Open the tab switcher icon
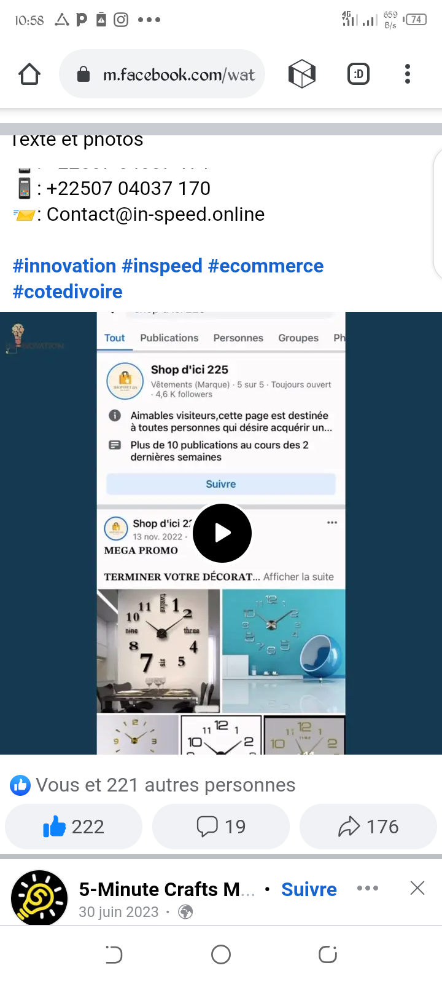Screen dimensions: 442x984 point(359,74)
